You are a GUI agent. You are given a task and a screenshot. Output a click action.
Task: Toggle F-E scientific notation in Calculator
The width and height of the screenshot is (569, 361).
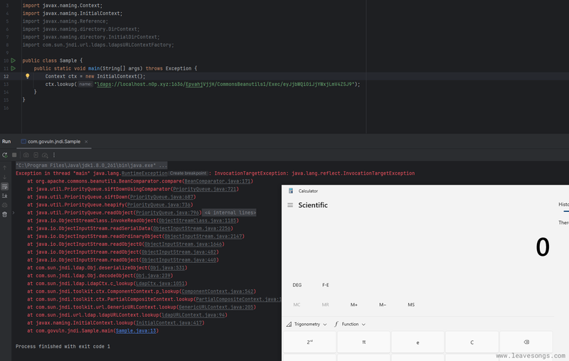coord(326,285)
